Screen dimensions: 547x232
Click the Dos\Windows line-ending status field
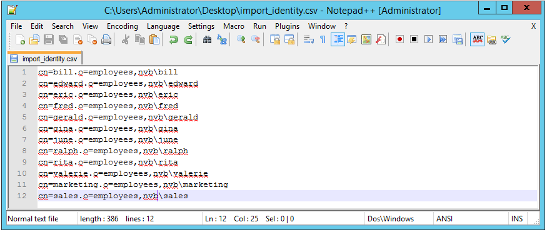[398, 219]
